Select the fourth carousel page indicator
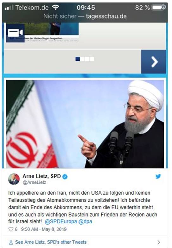This screenshot has width=172, height=248. pyautogui.click(x=92, y=59)
